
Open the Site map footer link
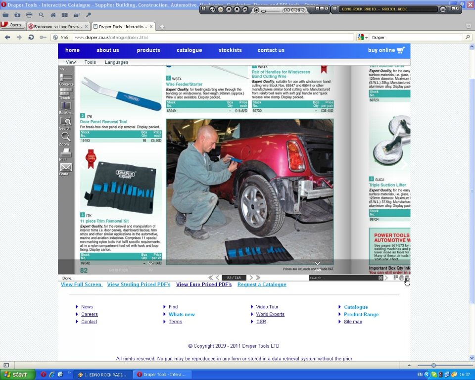coord(353,322)
